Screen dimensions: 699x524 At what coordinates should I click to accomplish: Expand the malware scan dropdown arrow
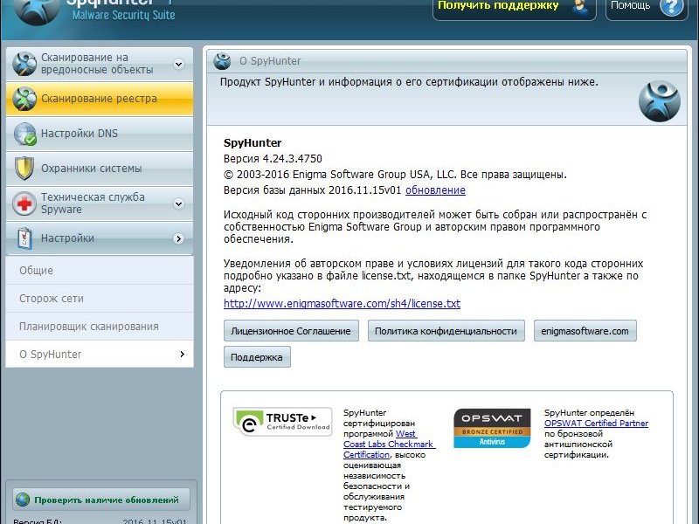[x=179, y=64]
